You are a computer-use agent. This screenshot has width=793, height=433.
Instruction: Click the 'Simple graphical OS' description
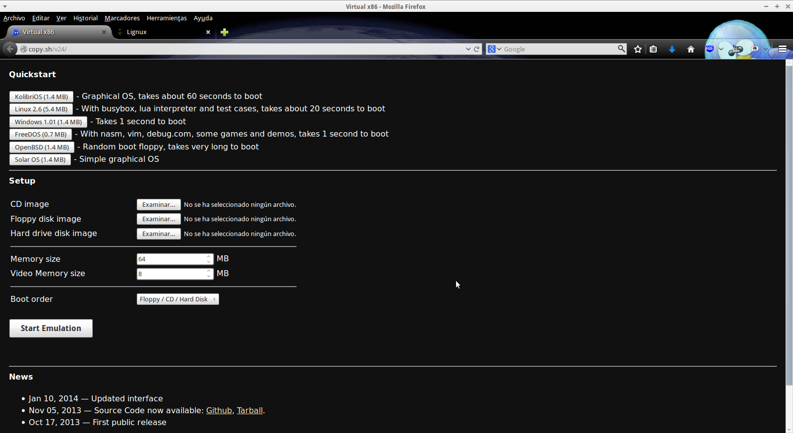coord(119,159)
